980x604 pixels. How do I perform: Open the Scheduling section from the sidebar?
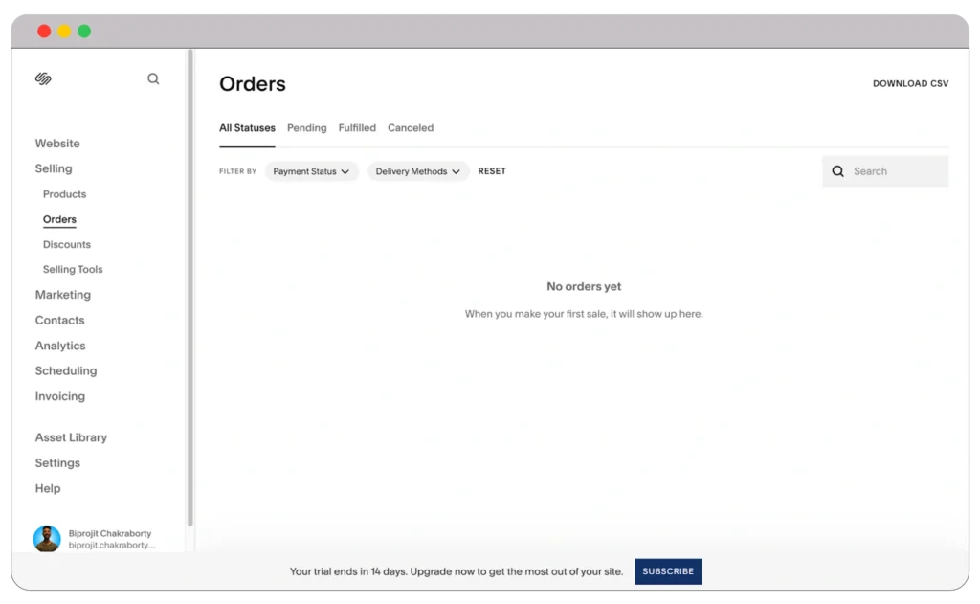click(66, 370)
